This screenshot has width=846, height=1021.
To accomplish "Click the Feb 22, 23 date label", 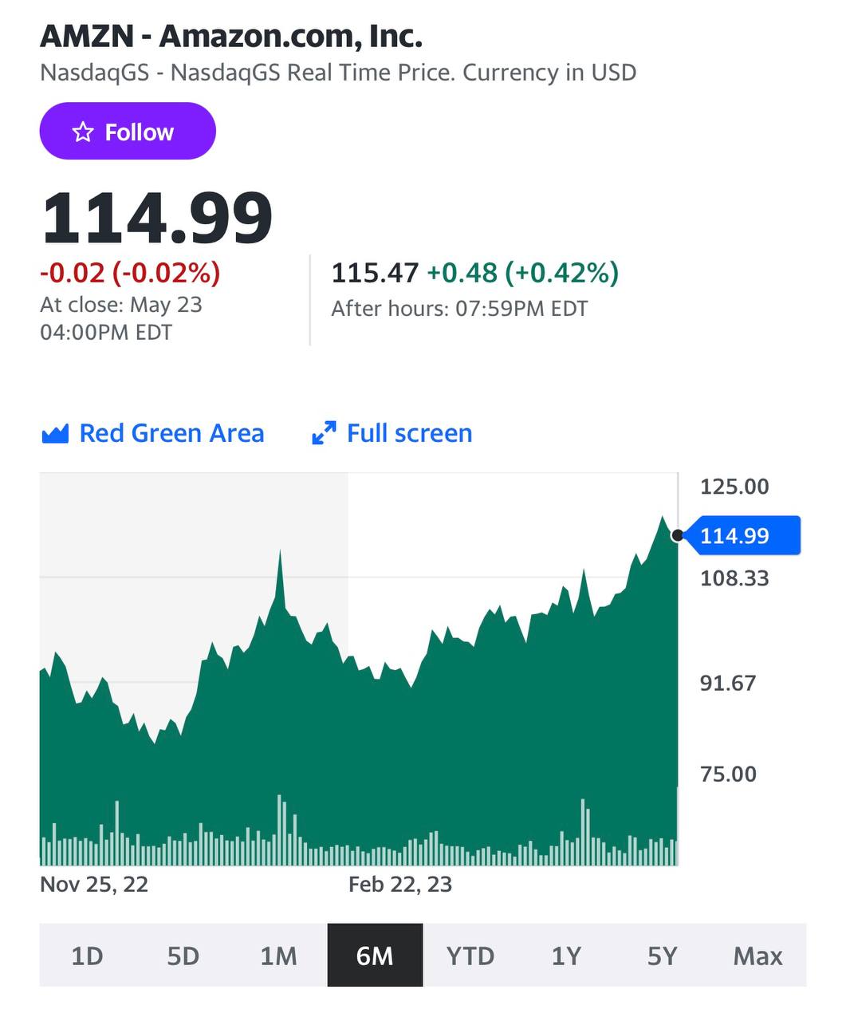I will click(x=400, y=885).
